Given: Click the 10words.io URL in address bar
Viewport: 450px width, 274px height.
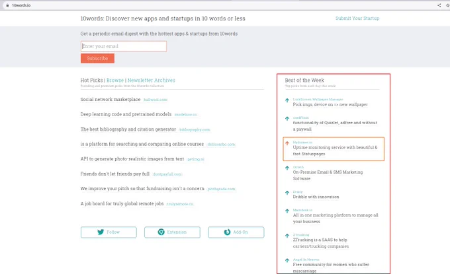Looking at the screenshot, I should click(x=21, y=5).
